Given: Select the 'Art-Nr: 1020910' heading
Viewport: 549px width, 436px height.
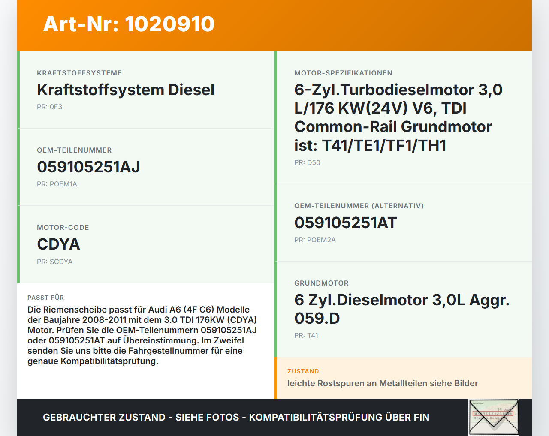Looking at the screenshot, I should [129, 24].
